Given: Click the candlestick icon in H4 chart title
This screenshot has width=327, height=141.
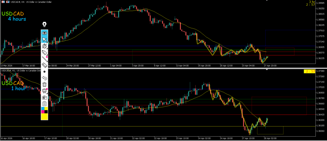Looking at the screenshot, I should point(7,3).
